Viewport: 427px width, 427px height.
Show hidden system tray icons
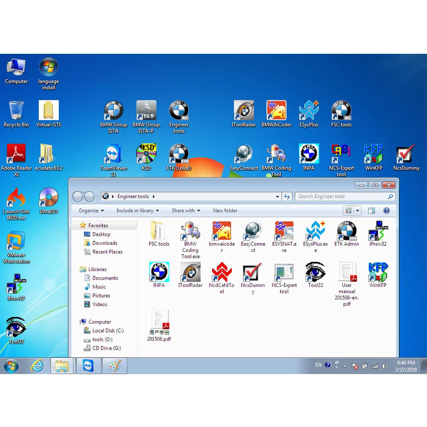tap(345, 366)
